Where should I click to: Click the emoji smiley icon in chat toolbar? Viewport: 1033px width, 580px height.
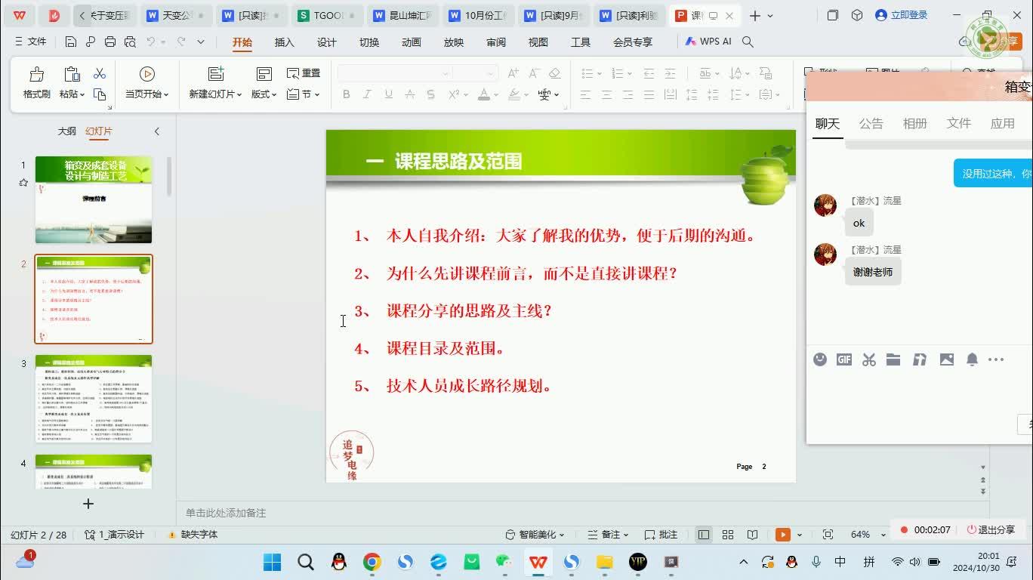pyautogui.click(x=819, y=359)
